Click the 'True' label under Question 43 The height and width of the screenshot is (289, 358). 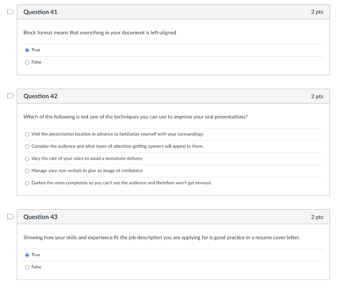pyautogui.click(x=36, y=255)
